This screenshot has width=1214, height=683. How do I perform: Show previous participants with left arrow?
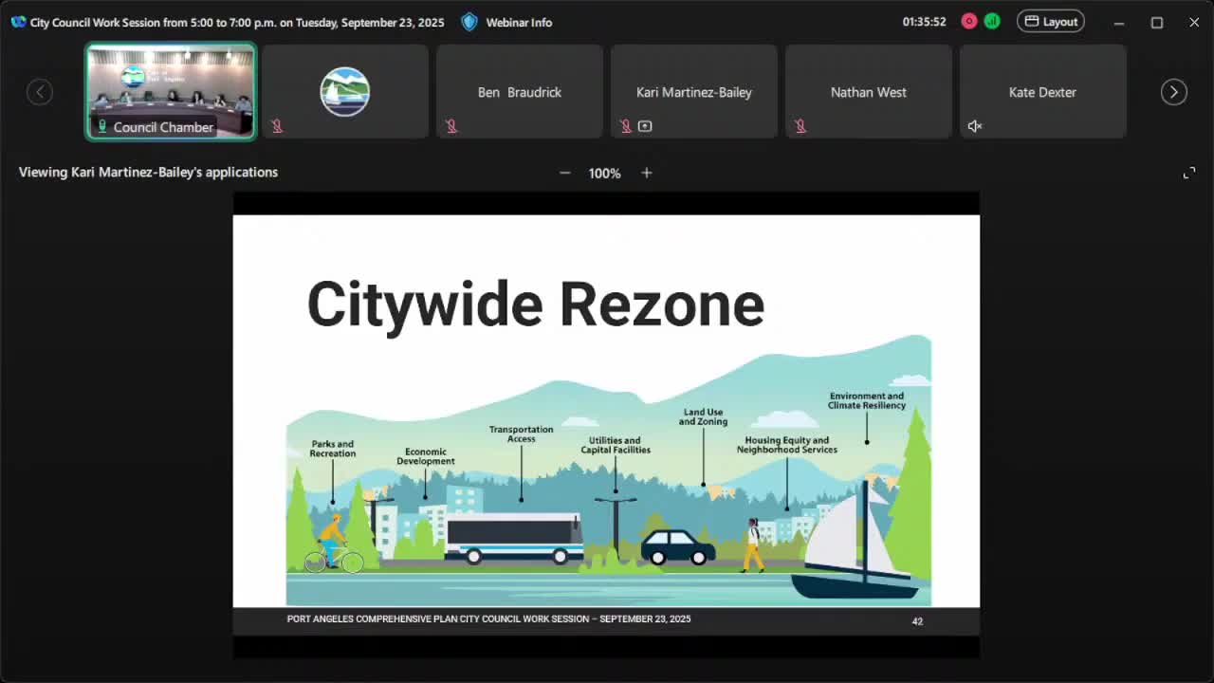40,92
